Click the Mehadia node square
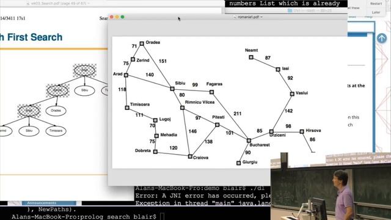 click(x=156, y=136)
